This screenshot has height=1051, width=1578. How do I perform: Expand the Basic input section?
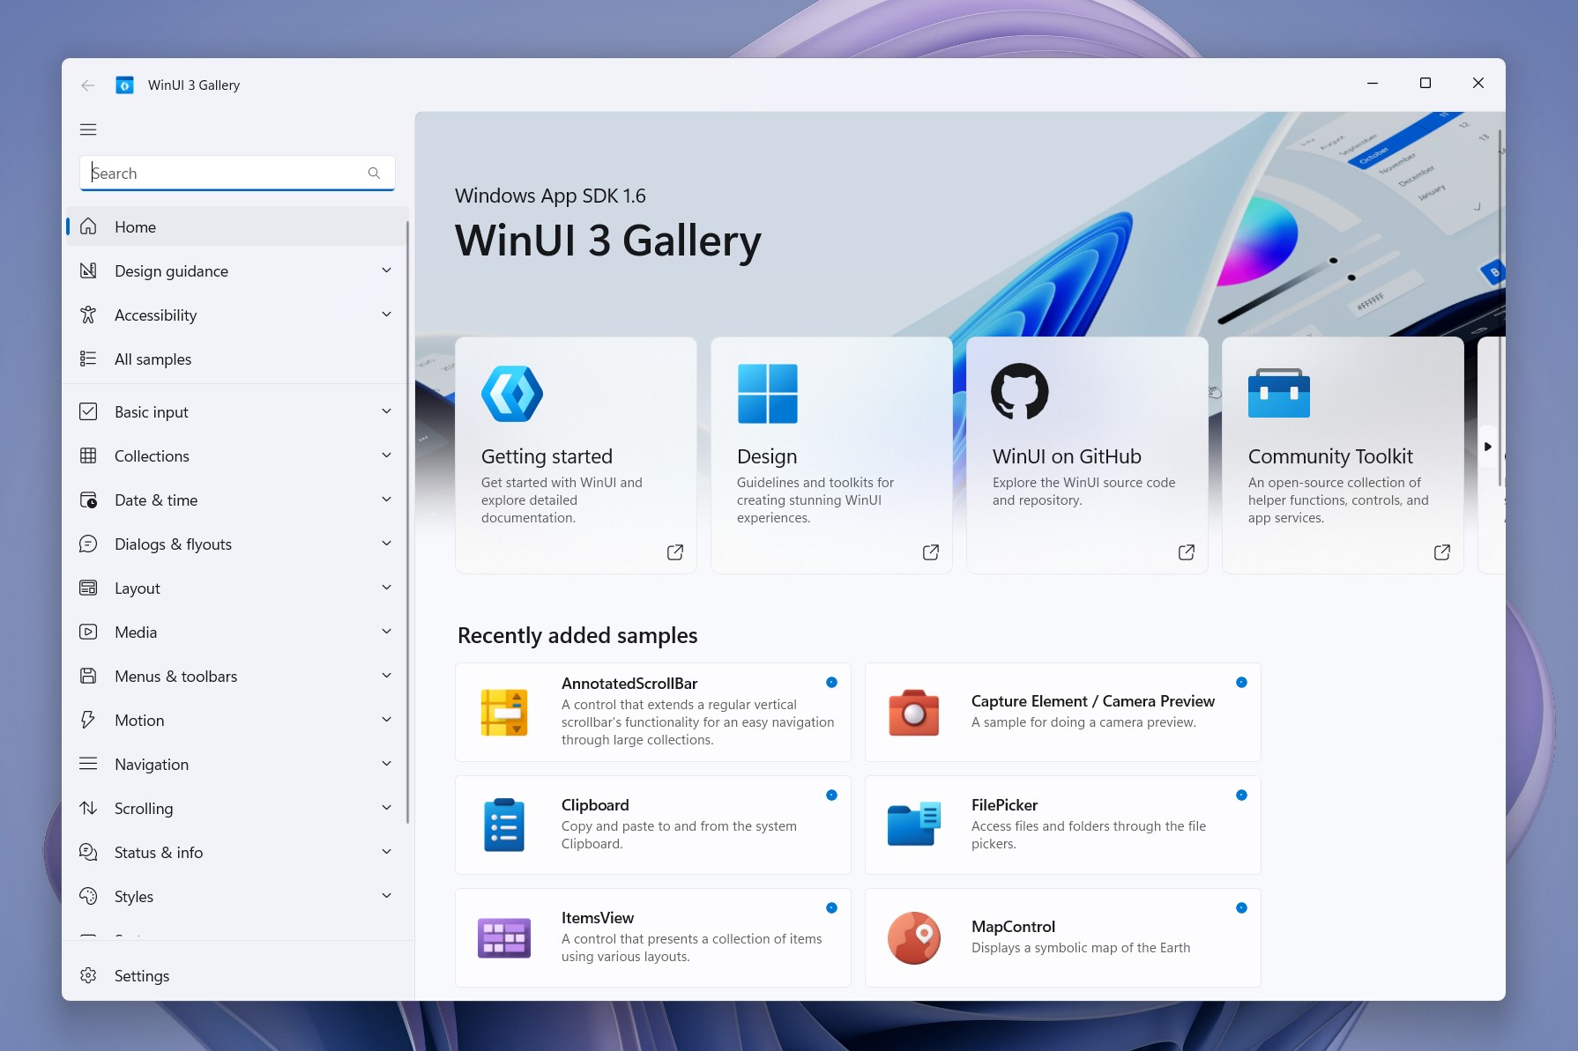click(x=386, y=411)
